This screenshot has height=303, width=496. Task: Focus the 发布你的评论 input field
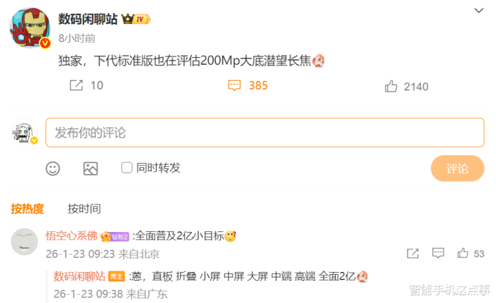(x=265, y=133)
